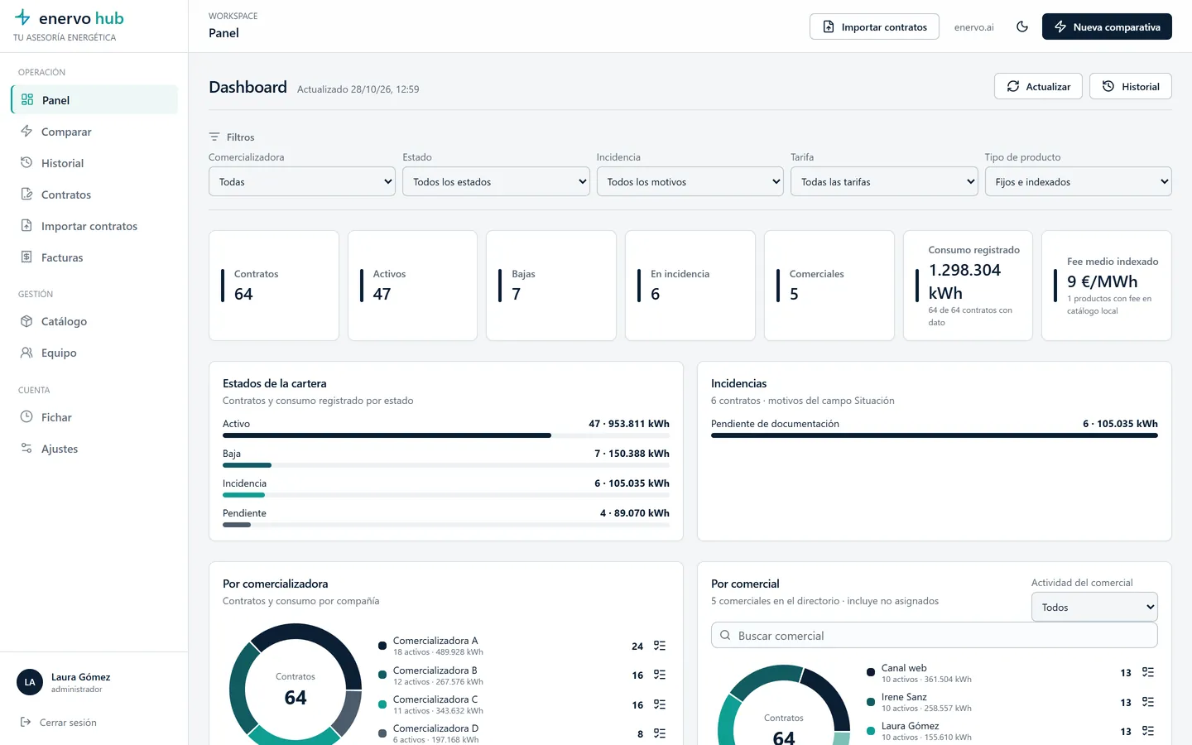Click the Historial button on dashboard
This screenshot has width=1192, height=745.
pyautogui.click(x=1131, y=86)
